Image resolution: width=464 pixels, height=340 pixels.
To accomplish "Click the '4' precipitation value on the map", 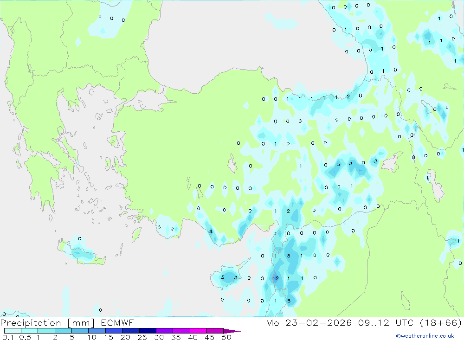I will 211,231.
